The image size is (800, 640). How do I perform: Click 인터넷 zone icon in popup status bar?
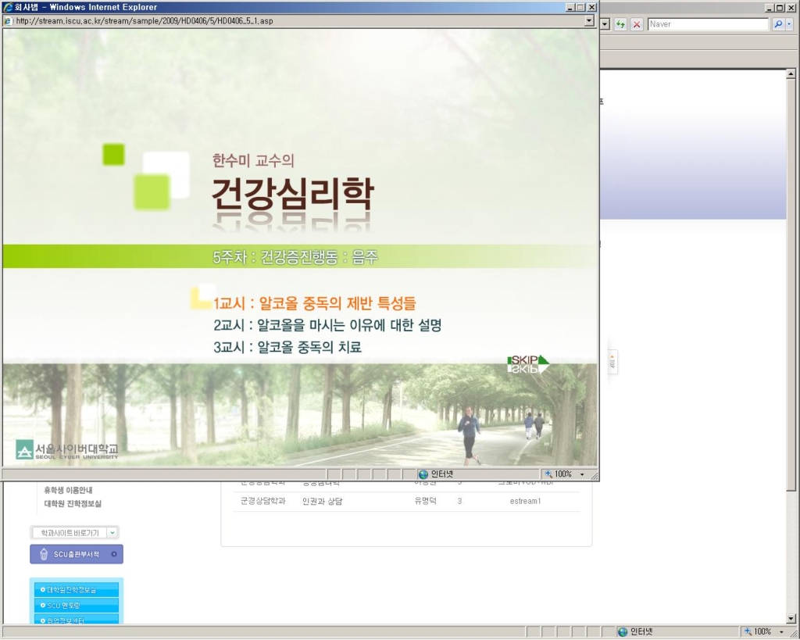(423, 474)
